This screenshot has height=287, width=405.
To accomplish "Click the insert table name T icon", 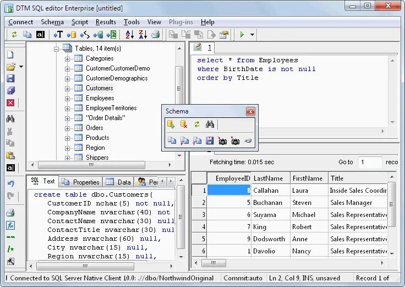I will tap(58, 34).
